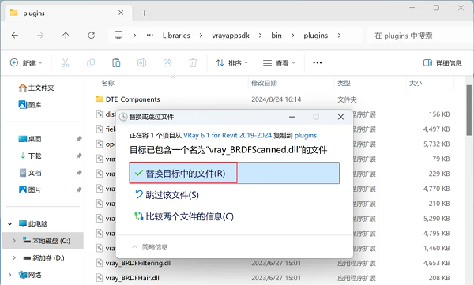Click Libraries in the breadcrumb
This screenshot has height=285, width=474.
(176, 36)
